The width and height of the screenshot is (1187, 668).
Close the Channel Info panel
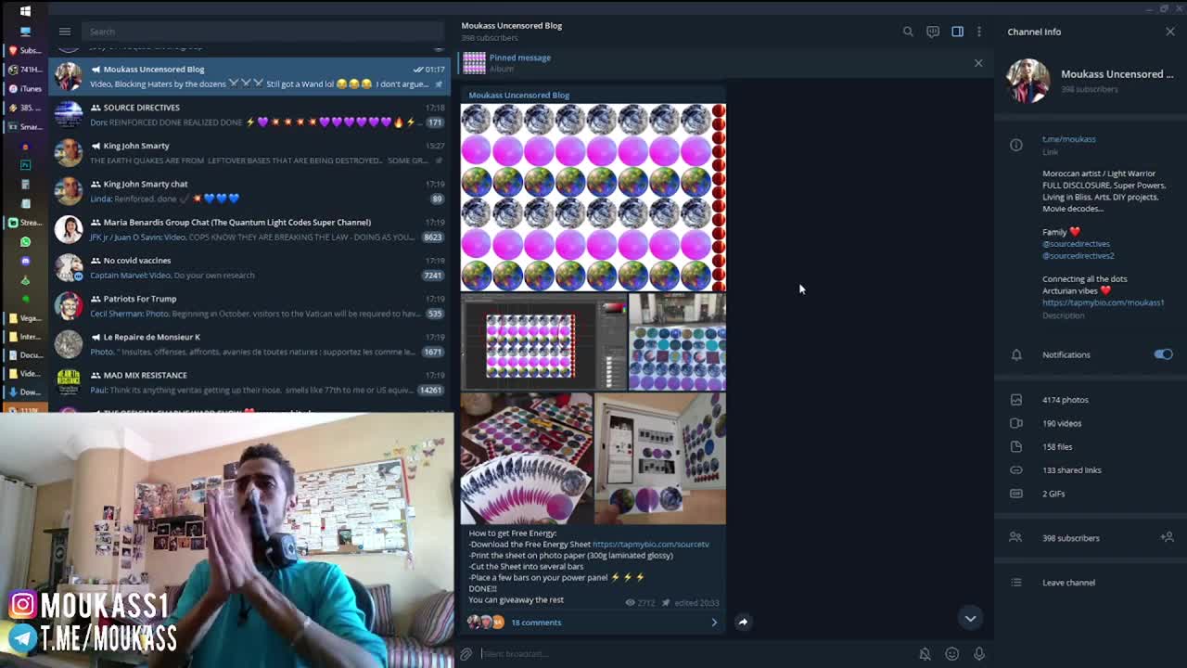point(1170,32)
